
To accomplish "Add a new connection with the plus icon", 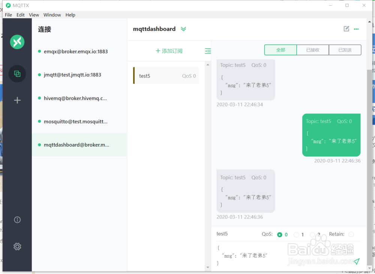I will 17,100.
